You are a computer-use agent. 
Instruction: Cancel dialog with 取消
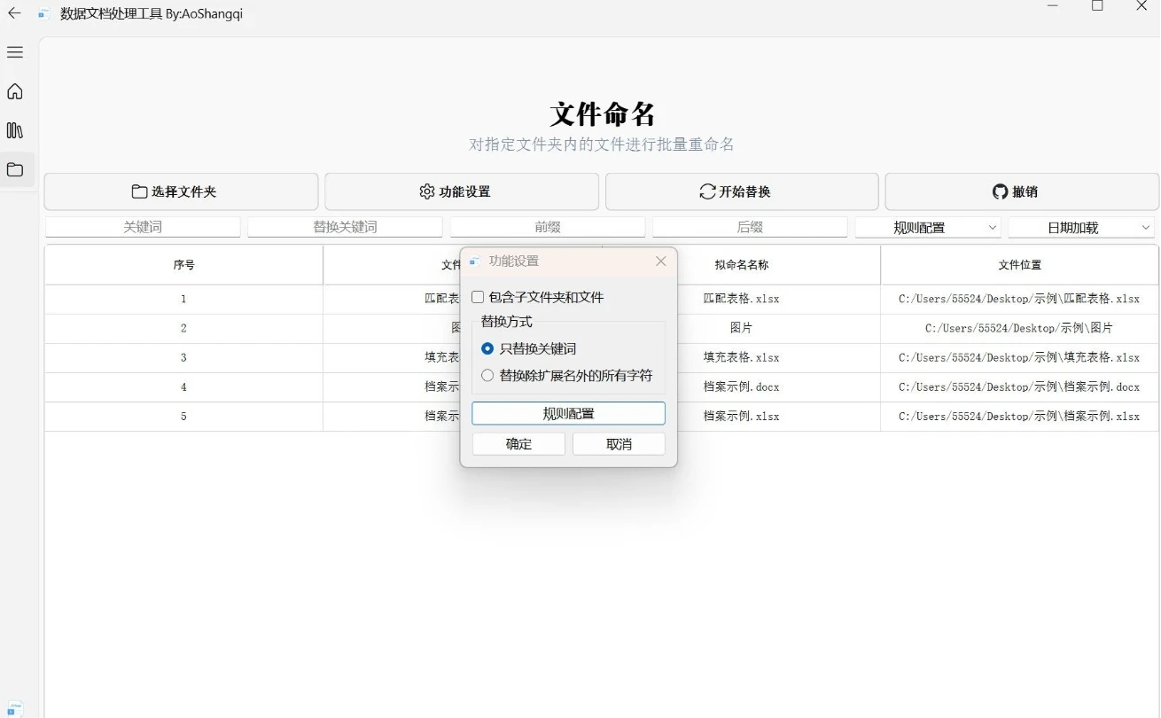619,444
